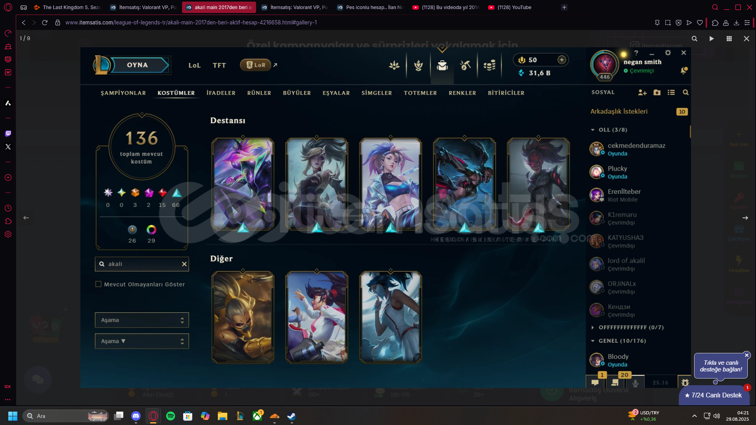
Task: Open the BÜYÜLER collection tab
Action: click(x=297, y=93)
